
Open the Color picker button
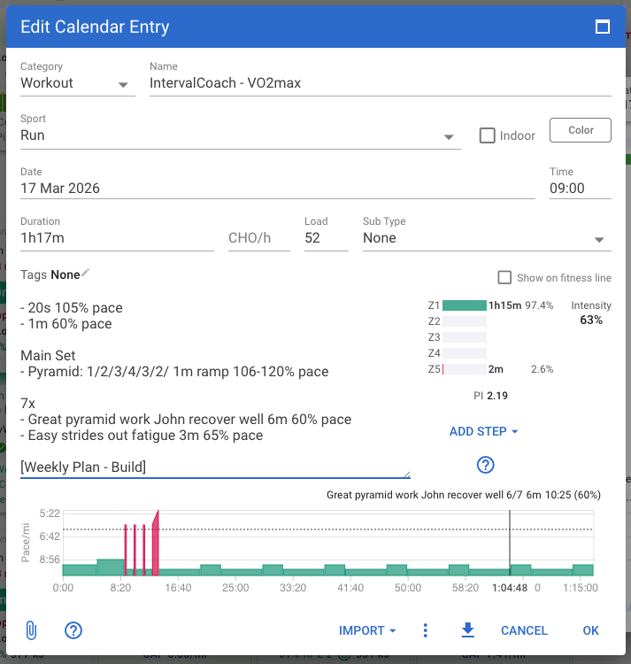pyautogui.click(x=581, y=130)
